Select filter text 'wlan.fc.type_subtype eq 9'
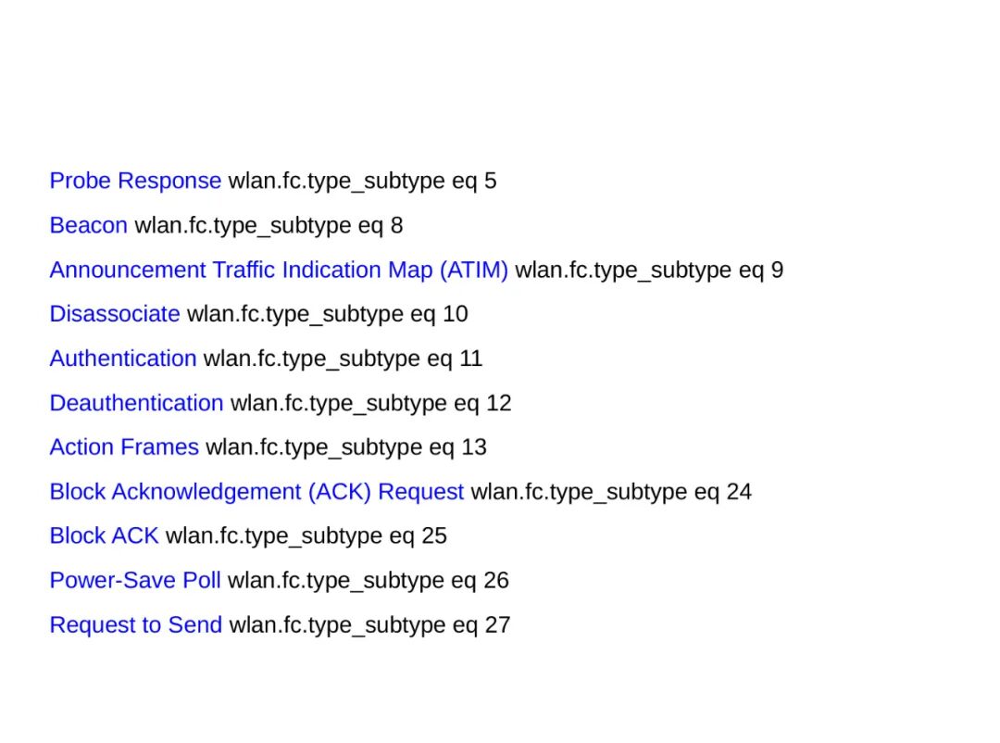Viewport: 1000px width, 743px height. (x=649, y=271)
